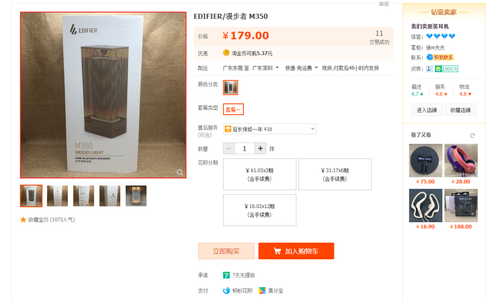Image resolution: width=494 pixels, height=301 pixels.
Task: Click the 立即购买 buy now button
Action: (226, 251)
